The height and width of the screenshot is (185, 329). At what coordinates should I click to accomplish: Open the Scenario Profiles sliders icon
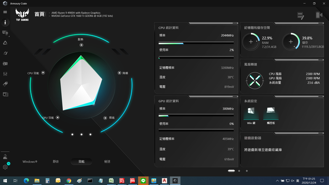[5, 74]
